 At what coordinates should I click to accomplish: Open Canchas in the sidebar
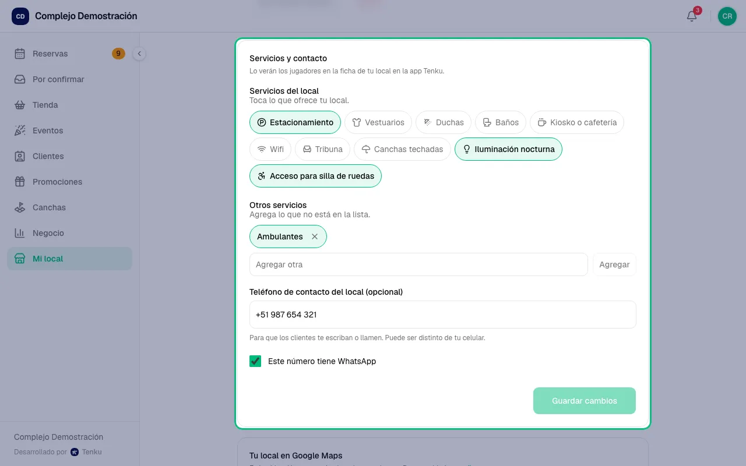70,207
